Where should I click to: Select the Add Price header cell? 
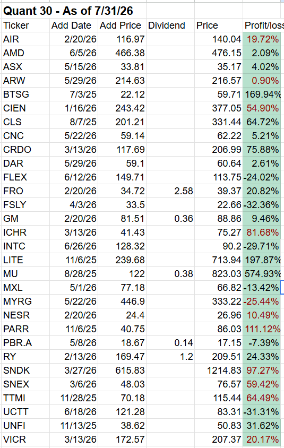[122, 25]
